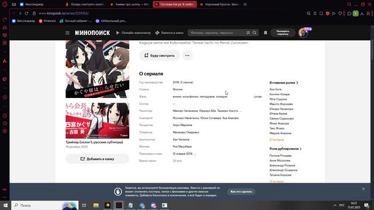Open File Explorer from the taskbar

96,205
